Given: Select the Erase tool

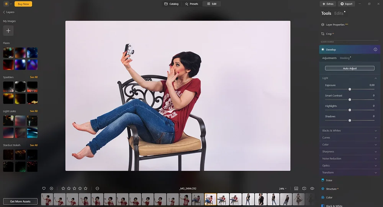Looking at the screenshot, I should tap(329, 180).
